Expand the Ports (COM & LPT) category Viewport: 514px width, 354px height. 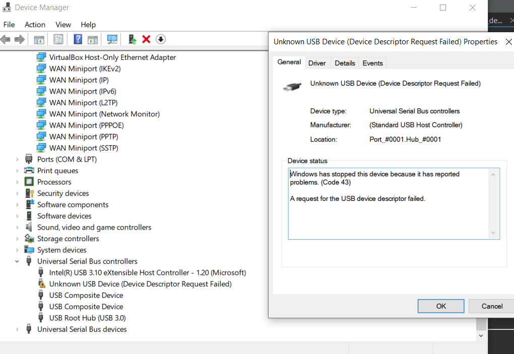17,159
